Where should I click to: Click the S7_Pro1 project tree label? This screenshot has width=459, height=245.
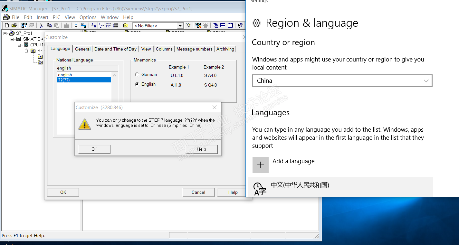(x=24, y=33)
